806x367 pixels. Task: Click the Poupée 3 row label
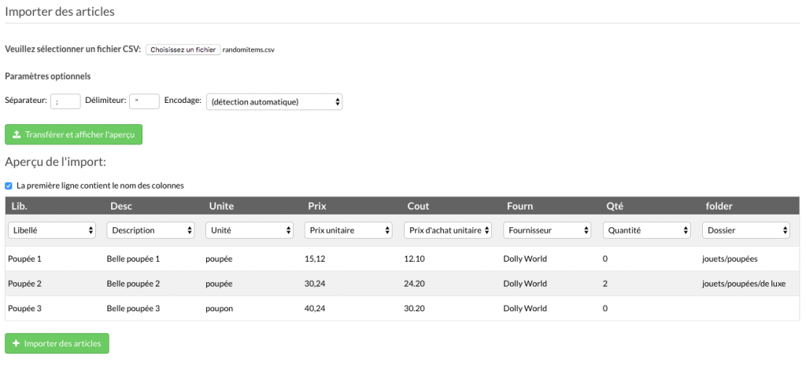click(x=24, y=309)
